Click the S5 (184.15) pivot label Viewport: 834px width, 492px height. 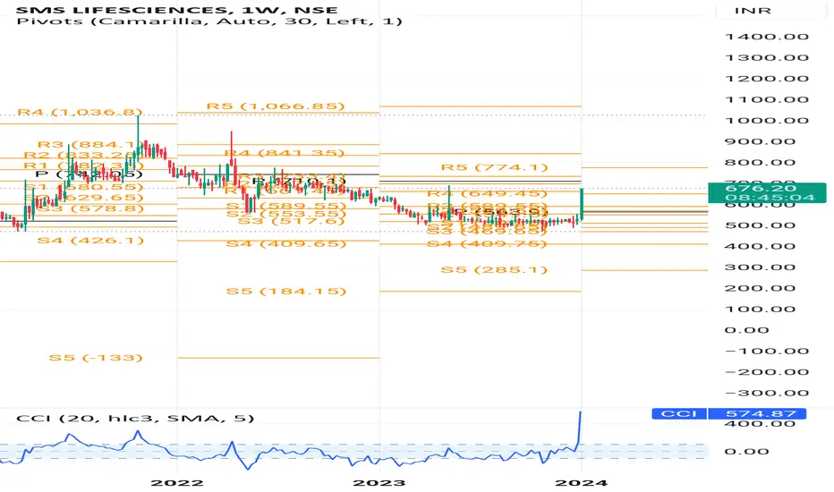click(286, 292)
